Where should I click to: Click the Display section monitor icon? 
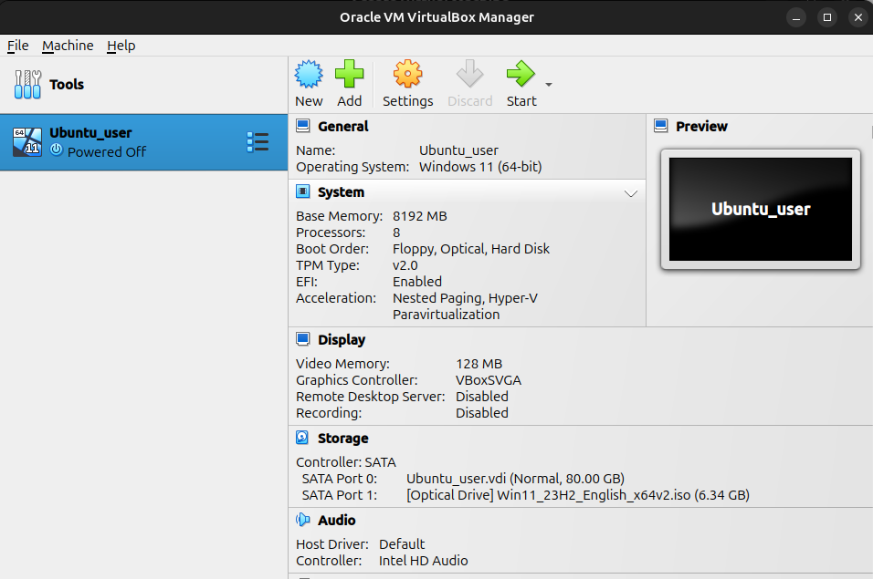tap(303, 339)
